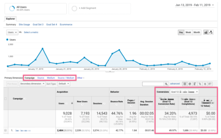Viewport: 221px width, 138px height.
Task: Switch to the line chart view icon
Action: [206, 32]
